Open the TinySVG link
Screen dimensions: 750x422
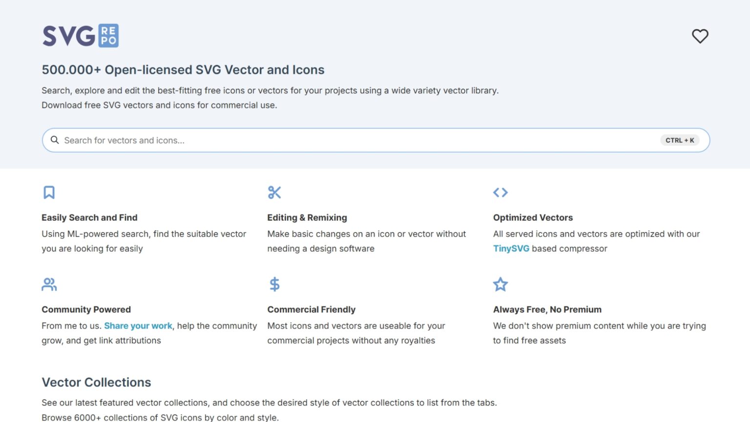511,249
